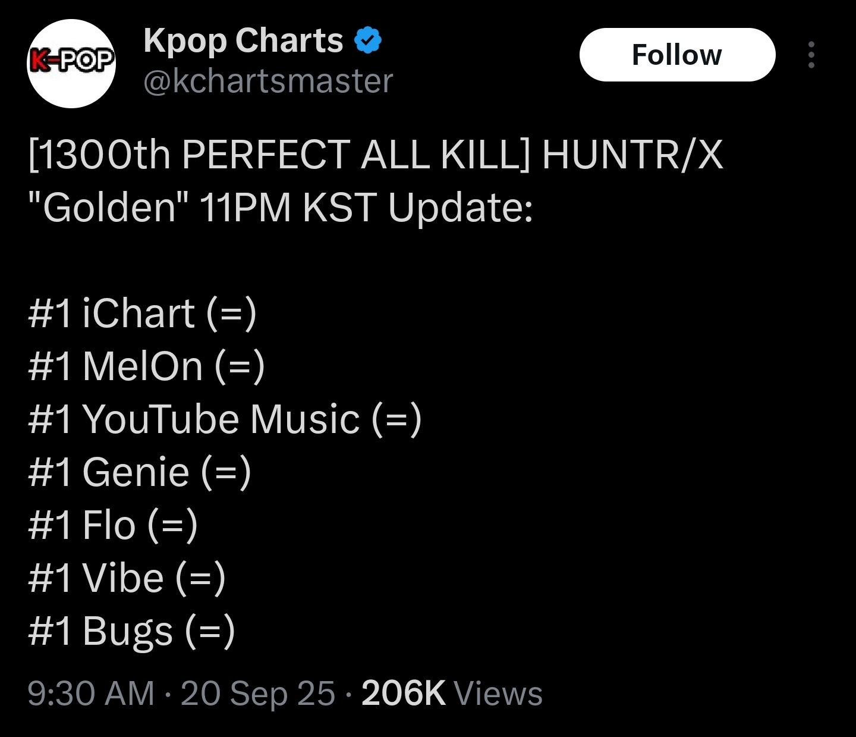This screenshot has height=737, width=856.
Task: Click the #1 Vibe line
Action: coord(127,578)
